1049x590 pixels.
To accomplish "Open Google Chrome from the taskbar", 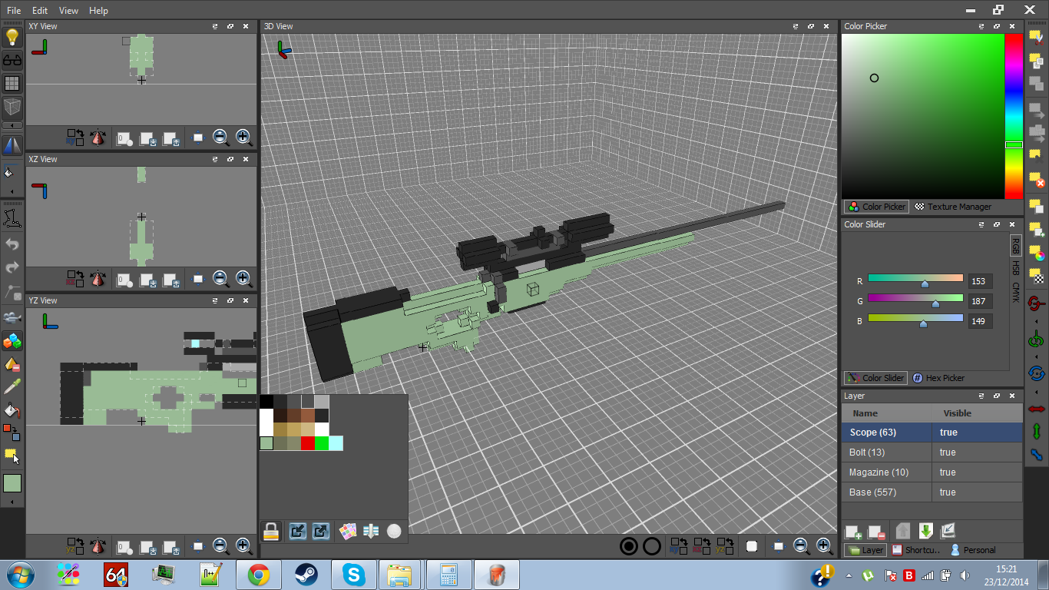I will click(x=258, y=575).
